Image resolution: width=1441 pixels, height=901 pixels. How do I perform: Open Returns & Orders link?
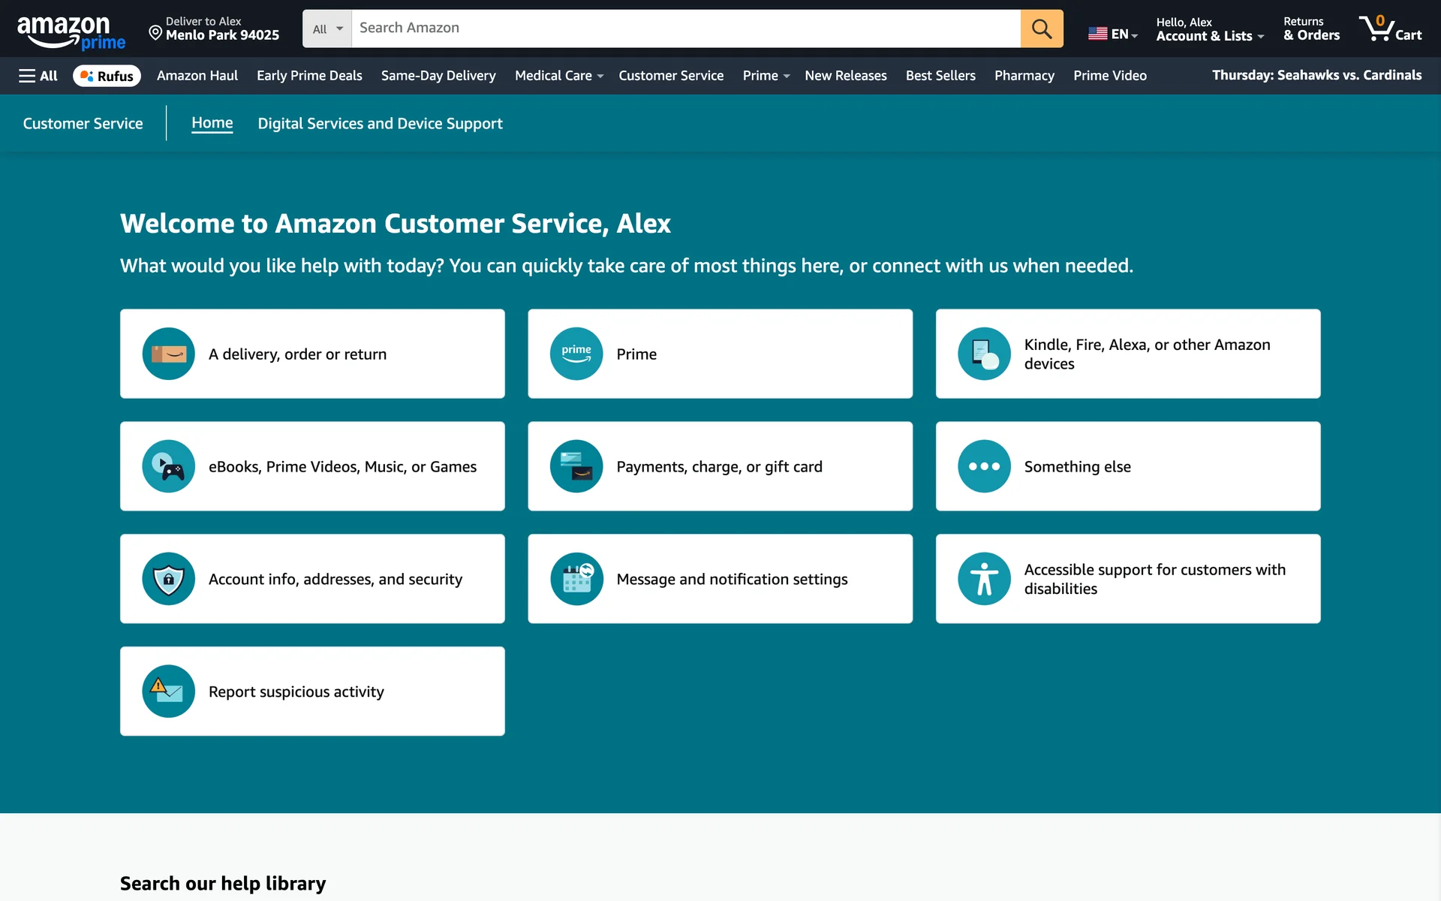tap(1310, 29)
